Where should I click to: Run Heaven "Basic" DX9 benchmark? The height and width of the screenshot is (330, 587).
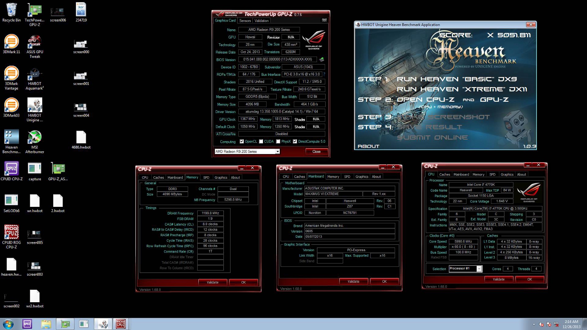point(457,79)
